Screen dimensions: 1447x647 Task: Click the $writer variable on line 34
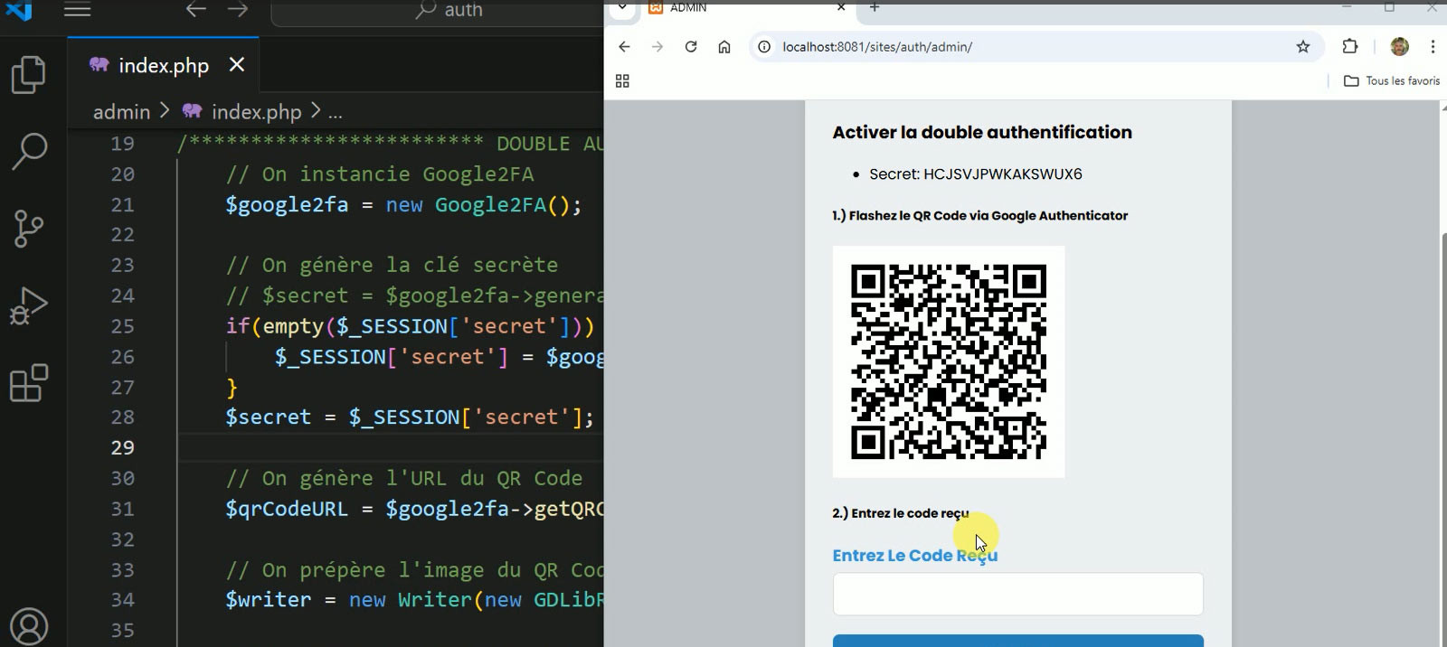(269, 600)
